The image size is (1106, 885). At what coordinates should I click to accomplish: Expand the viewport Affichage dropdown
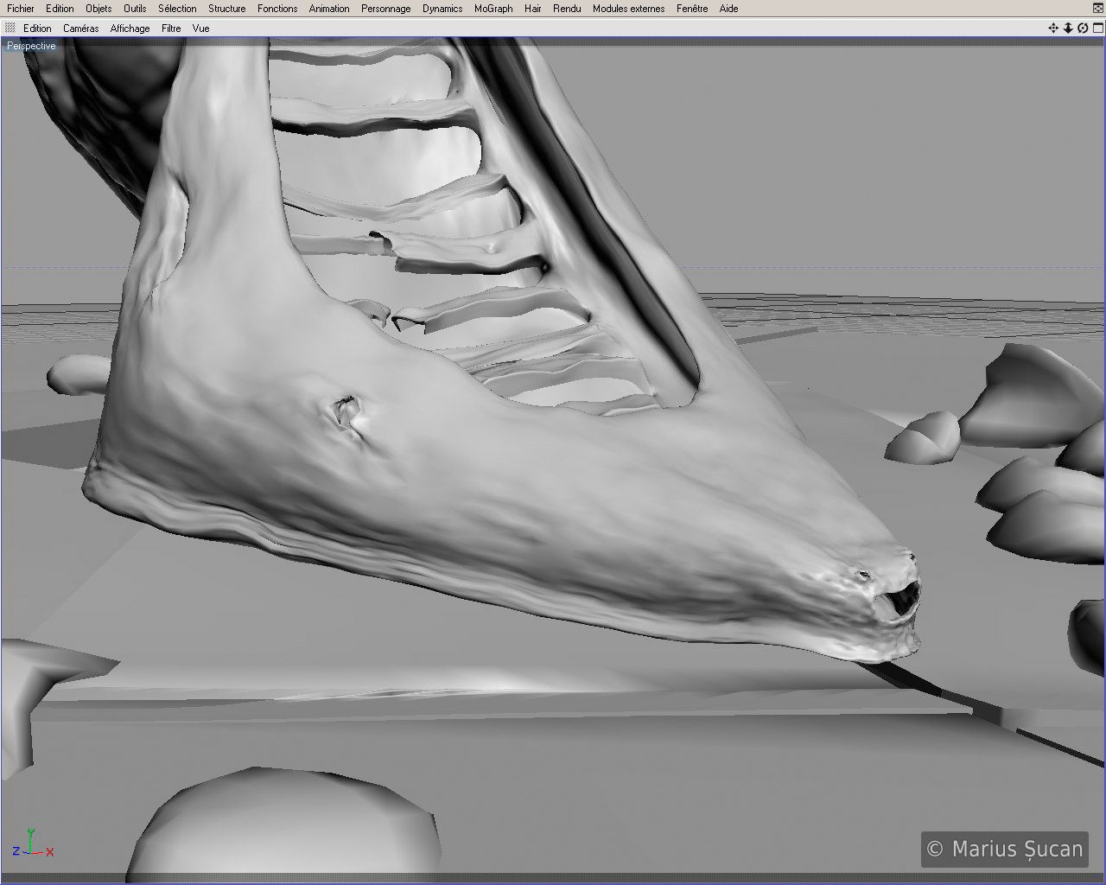coord(130,29)
